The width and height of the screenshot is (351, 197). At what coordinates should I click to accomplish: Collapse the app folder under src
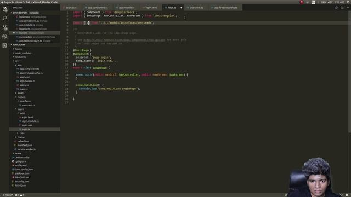[x=20, y=65]
